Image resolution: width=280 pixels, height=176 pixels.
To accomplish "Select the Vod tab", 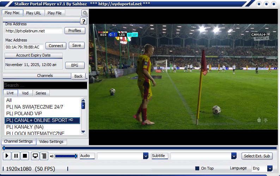I will click(25, 93).
